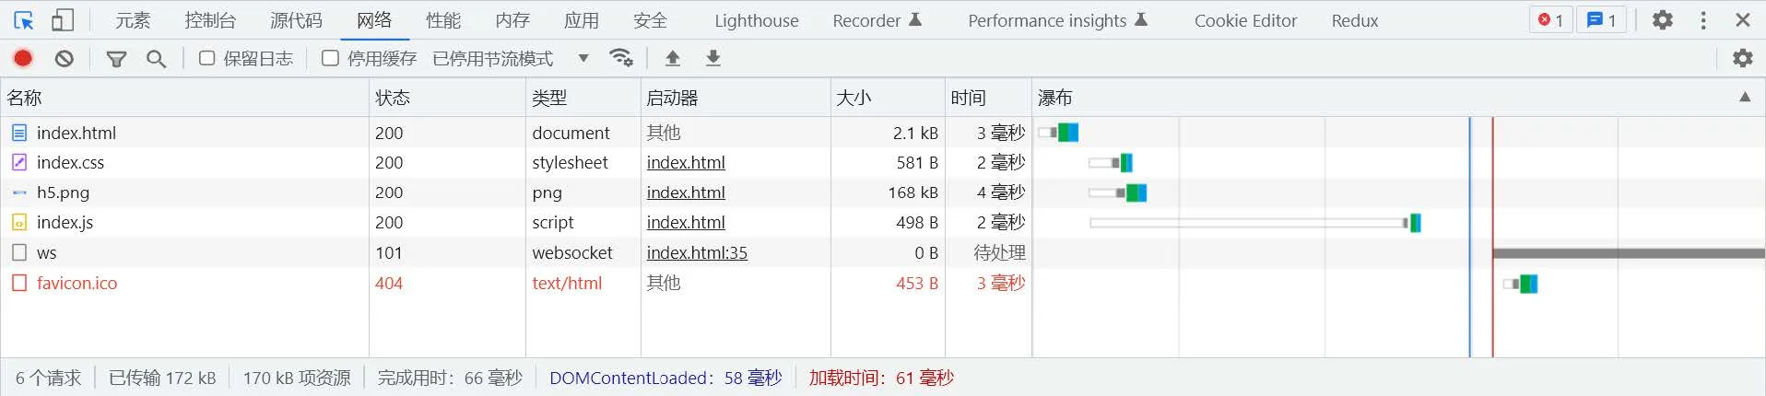Viewport: 1766px width, 396px height.
Task: Switch to the 控制台 tab
Action: pos(210,20)
